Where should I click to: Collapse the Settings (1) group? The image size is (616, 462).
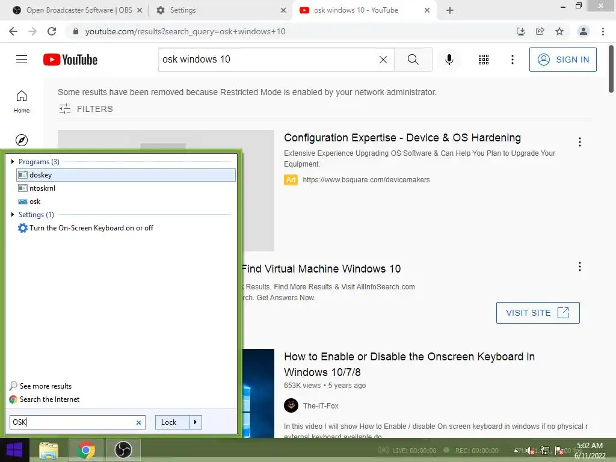point(12,215)
